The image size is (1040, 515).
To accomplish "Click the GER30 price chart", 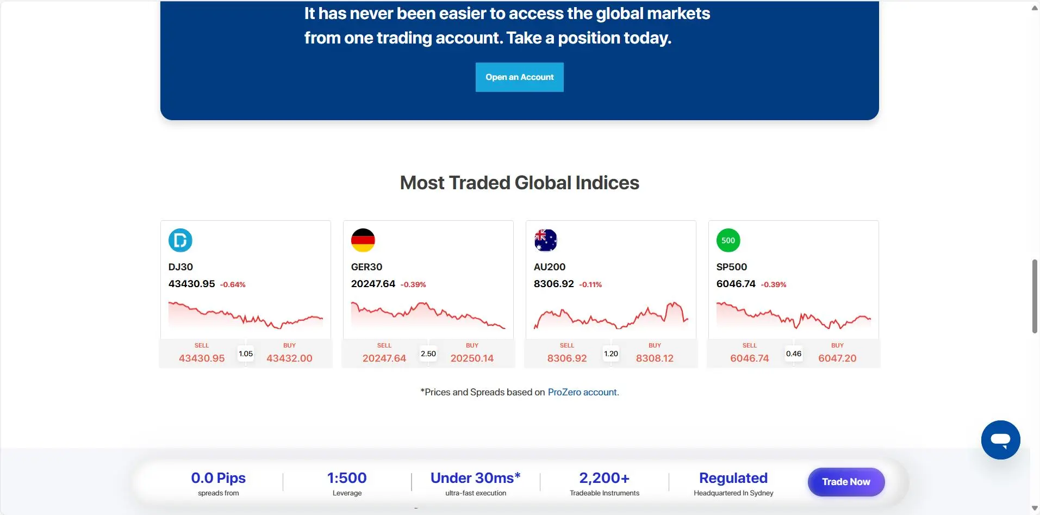I will pos(428,315).
